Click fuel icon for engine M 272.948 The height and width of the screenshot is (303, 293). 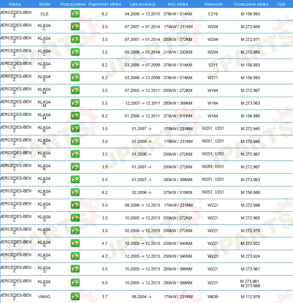tap(75, 27)
